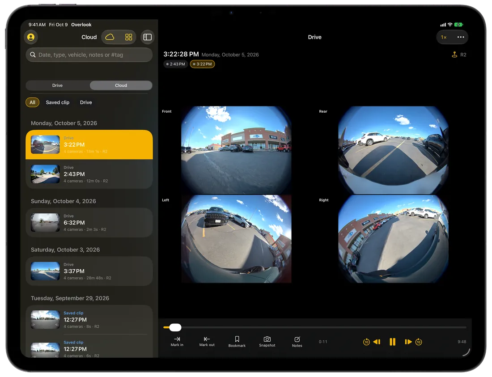This screenshot has width=492, height=377.
Task: Select the Drive segment tab
Action: [x=57, y=85]
